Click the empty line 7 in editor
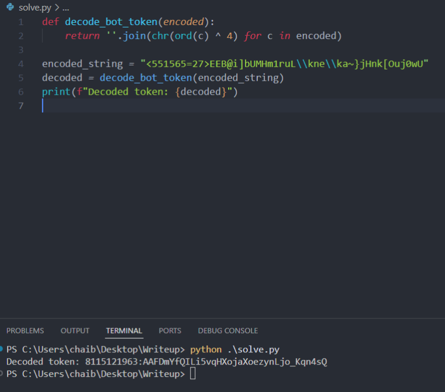The width and height of the screenshot is (445, 392). pyautogui.click(x=243, y=106)
